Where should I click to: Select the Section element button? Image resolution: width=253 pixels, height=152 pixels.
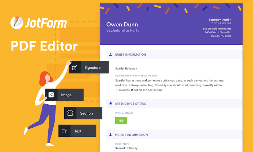tap(83, 113)
